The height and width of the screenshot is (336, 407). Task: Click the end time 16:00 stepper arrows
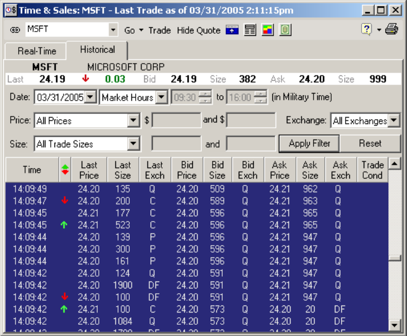260,97
